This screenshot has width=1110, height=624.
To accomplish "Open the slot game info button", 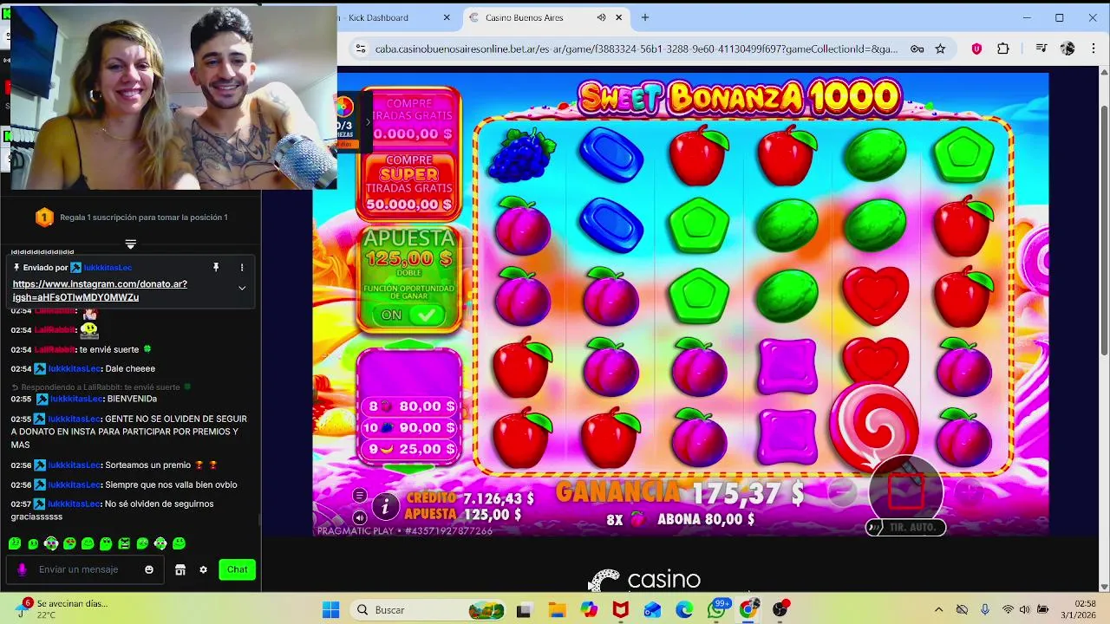I will [x=385, y=504].
